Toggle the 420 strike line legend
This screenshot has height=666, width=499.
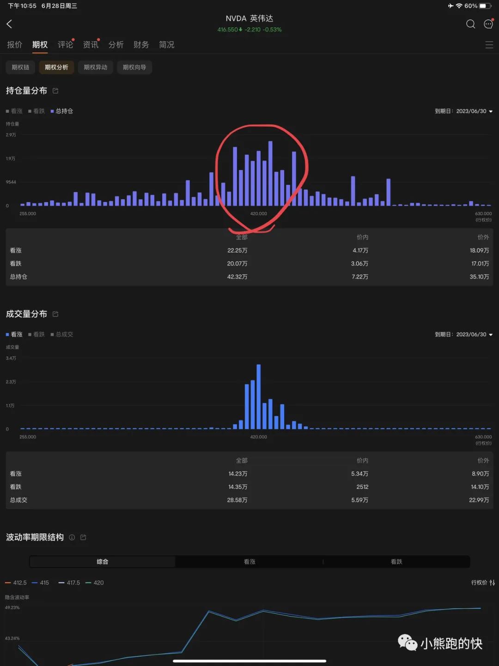coord(95,583)
